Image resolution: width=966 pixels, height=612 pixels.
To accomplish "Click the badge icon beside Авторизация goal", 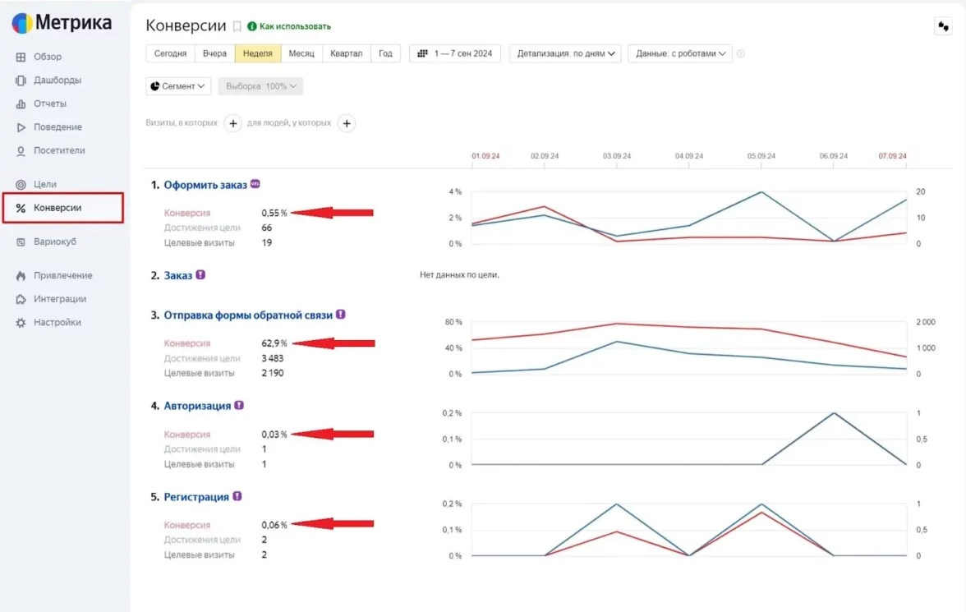I will 239,405.
